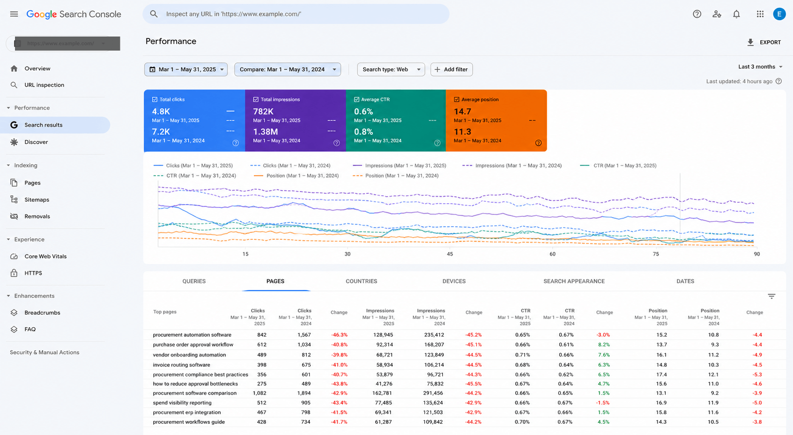Open the Last 3 months dropdown
Image resolution: width=793 pixels, height=435 pixels.
coord(761,66)
